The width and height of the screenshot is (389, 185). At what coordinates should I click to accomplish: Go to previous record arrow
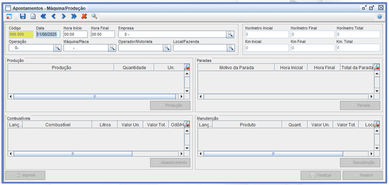coord(53,16)
